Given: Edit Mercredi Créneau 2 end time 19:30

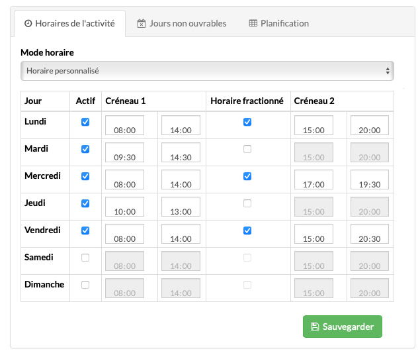Looking at the screenshot, I should [370, 179].
